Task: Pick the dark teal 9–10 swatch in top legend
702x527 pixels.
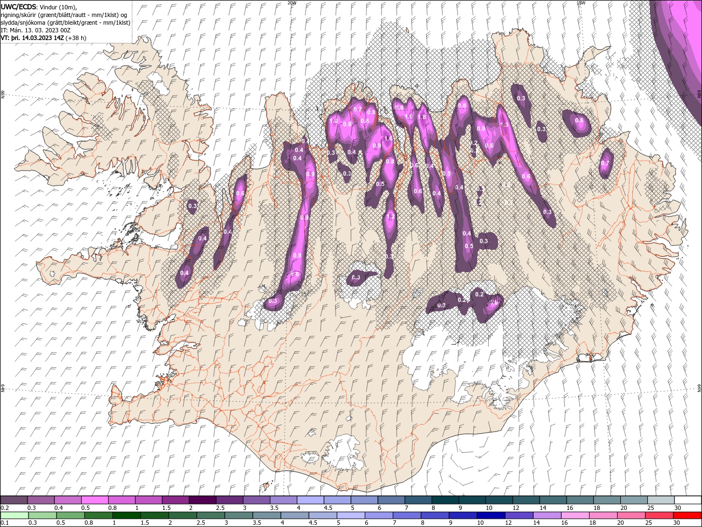Action: click(472, 500)
